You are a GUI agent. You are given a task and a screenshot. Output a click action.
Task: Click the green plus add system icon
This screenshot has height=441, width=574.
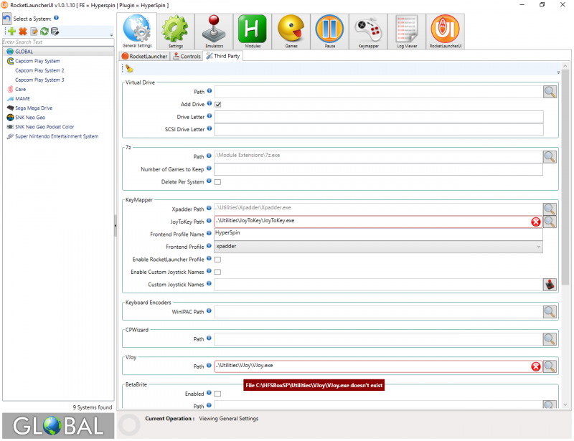point(11,32)
